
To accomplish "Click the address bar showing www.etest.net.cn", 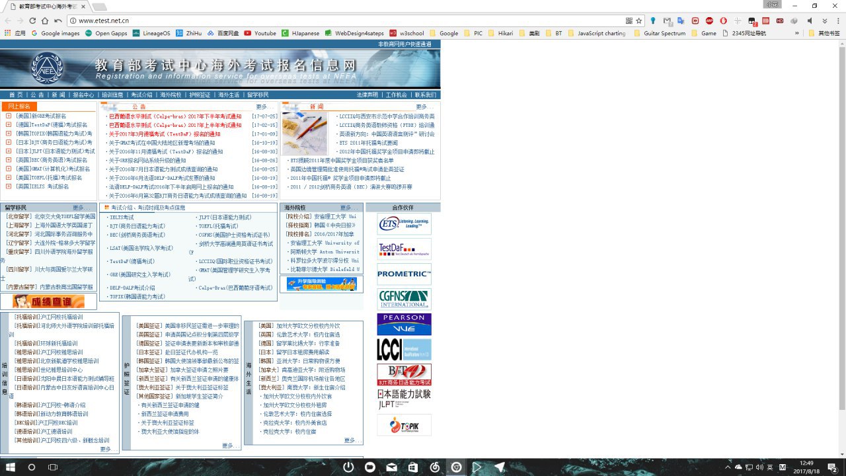I will click(330, 20).
